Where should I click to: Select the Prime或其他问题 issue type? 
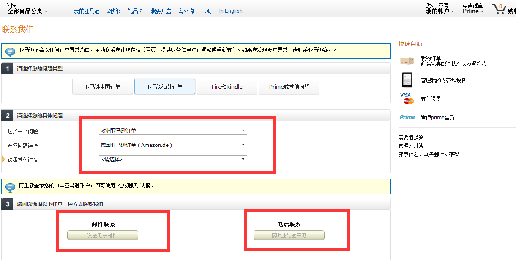pos(289,87)
